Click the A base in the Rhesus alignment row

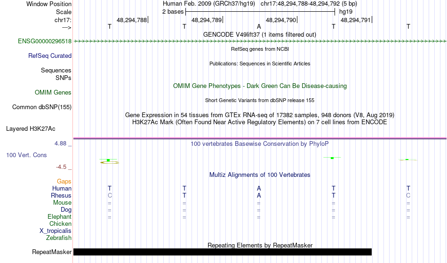point(259,195)
